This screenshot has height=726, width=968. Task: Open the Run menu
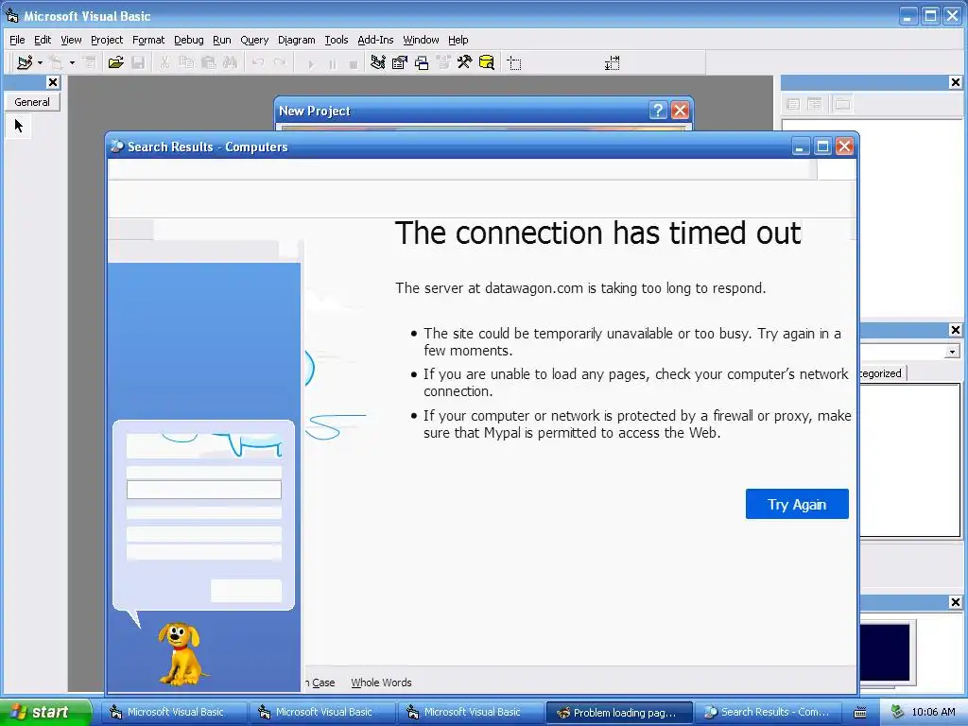point(221,40)
